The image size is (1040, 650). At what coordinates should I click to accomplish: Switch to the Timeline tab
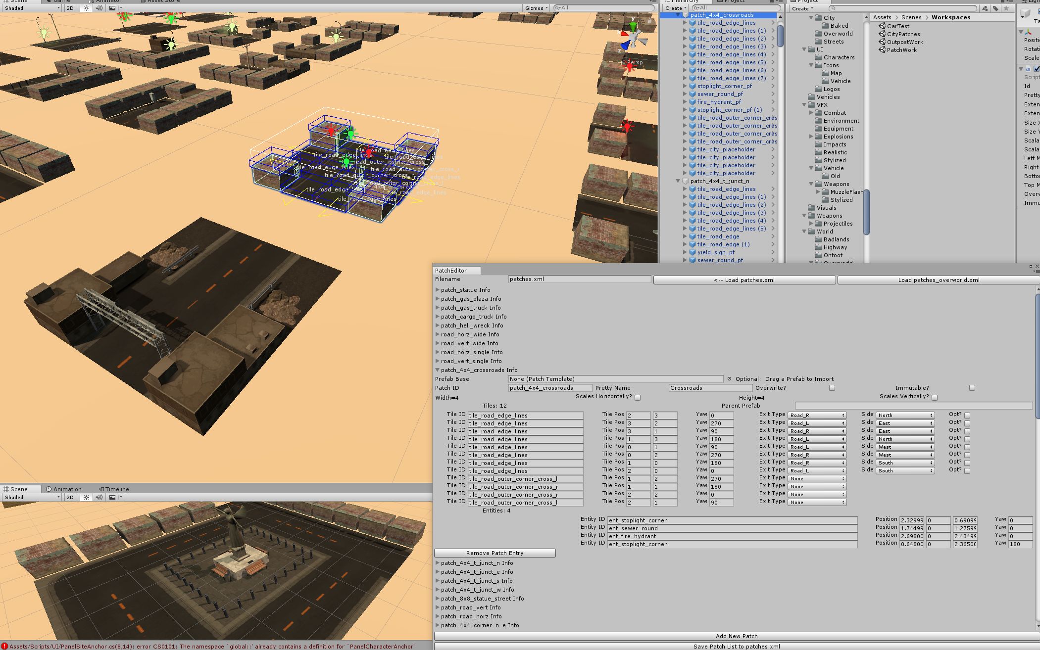tap(114, 489)
